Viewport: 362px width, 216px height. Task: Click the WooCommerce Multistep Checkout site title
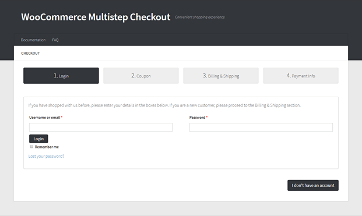pyautogui.click(x=96, y=17)
